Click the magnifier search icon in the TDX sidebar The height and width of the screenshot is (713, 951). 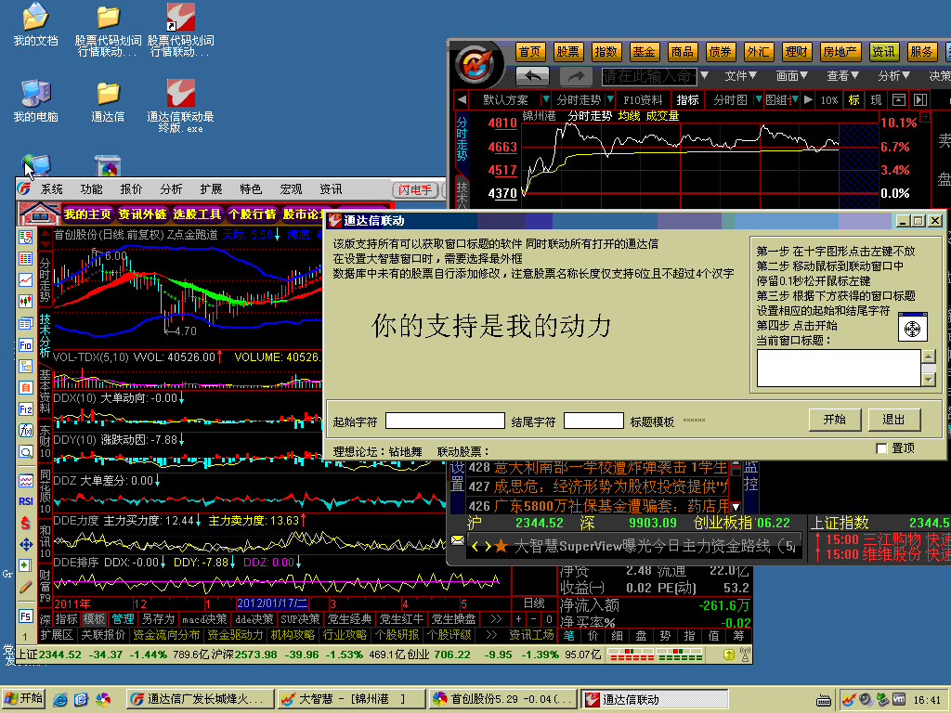tap(25, 452)
